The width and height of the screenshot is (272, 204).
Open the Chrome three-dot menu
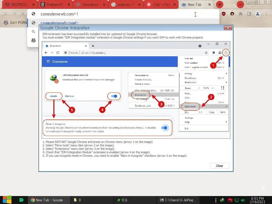266,14
